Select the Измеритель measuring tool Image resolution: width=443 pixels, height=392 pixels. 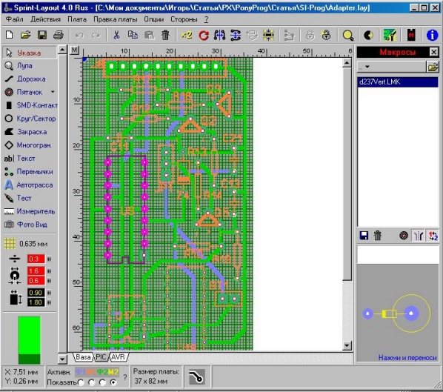point(29,211)
